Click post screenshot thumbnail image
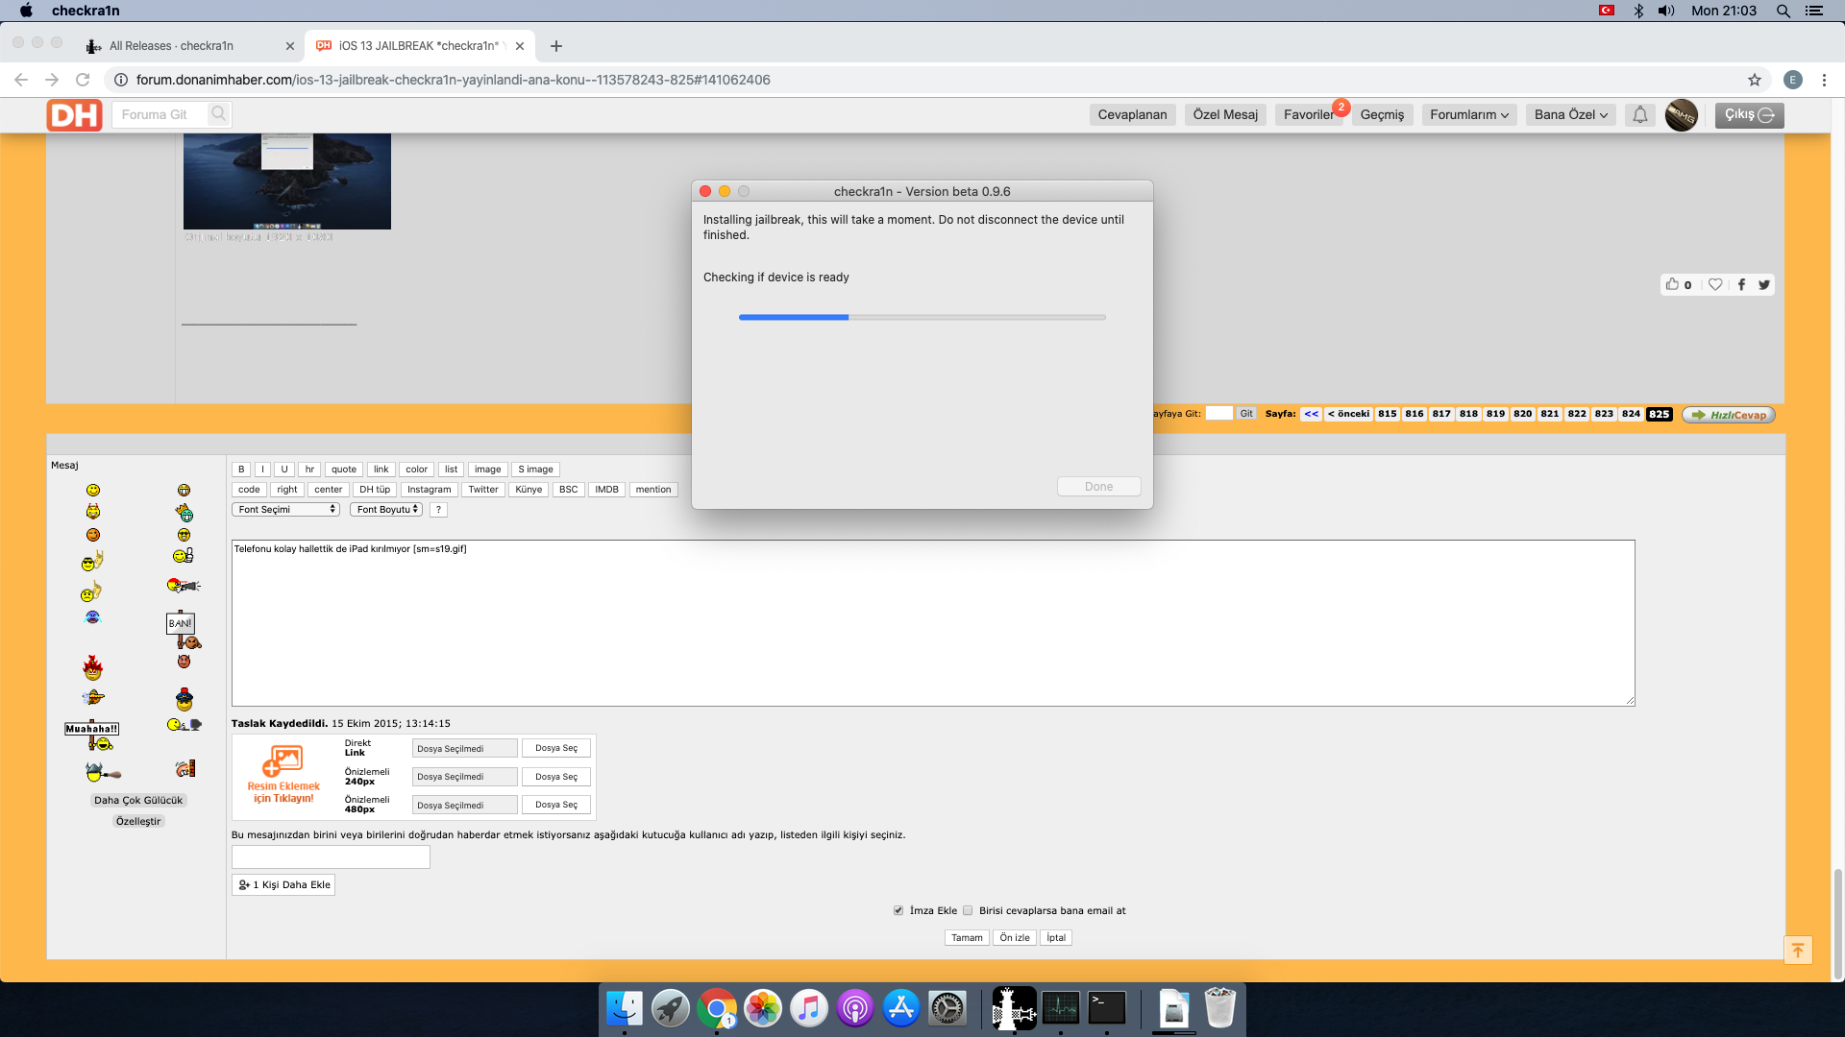The image size is (1845, 1037). [x=287, y=181]
